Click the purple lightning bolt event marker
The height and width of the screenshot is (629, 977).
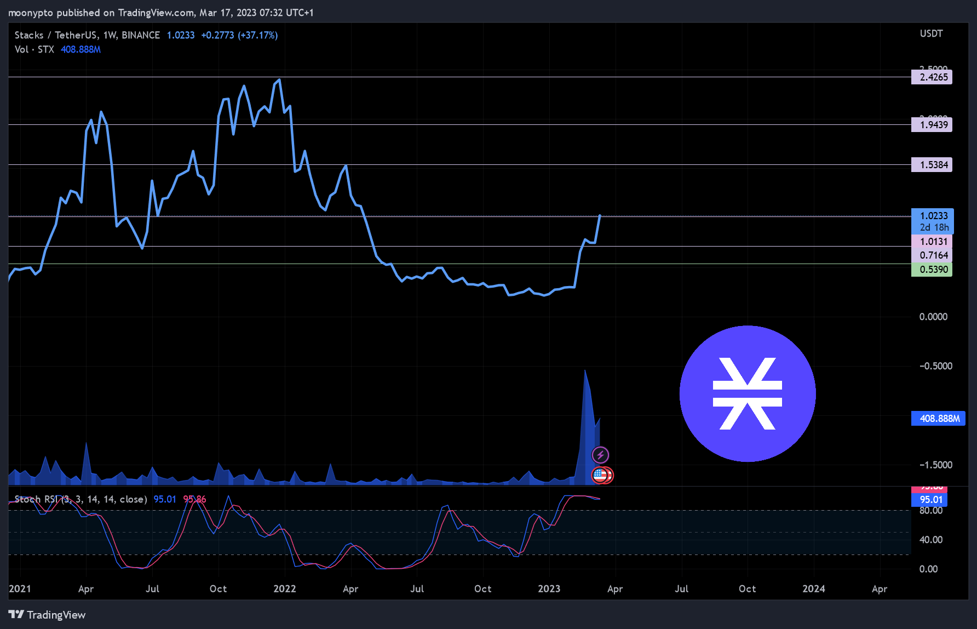pyautogui.click(x=600, y=455)
